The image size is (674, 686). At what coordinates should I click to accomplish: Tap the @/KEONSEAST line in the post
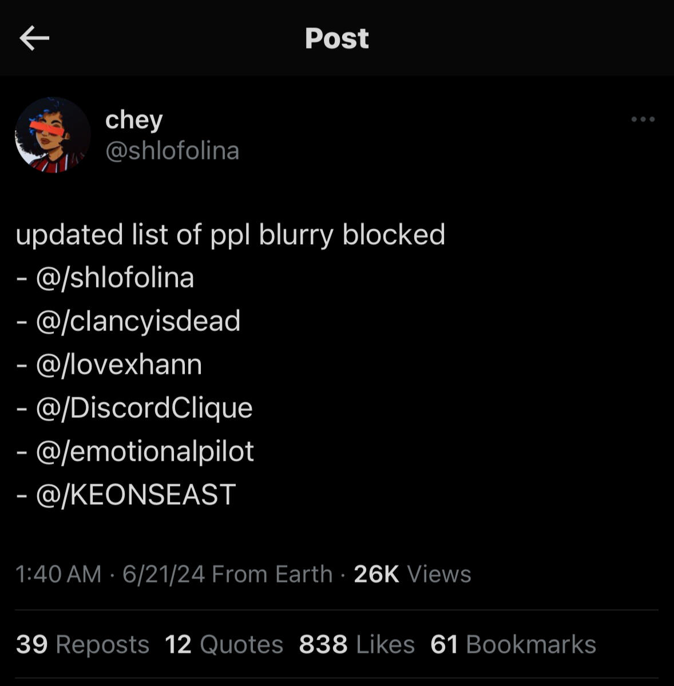pos(126,494)
